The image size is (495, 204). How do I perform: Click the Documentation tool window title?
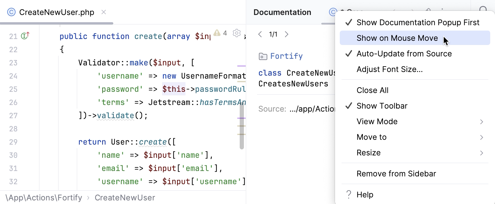[x=282, y=12]
